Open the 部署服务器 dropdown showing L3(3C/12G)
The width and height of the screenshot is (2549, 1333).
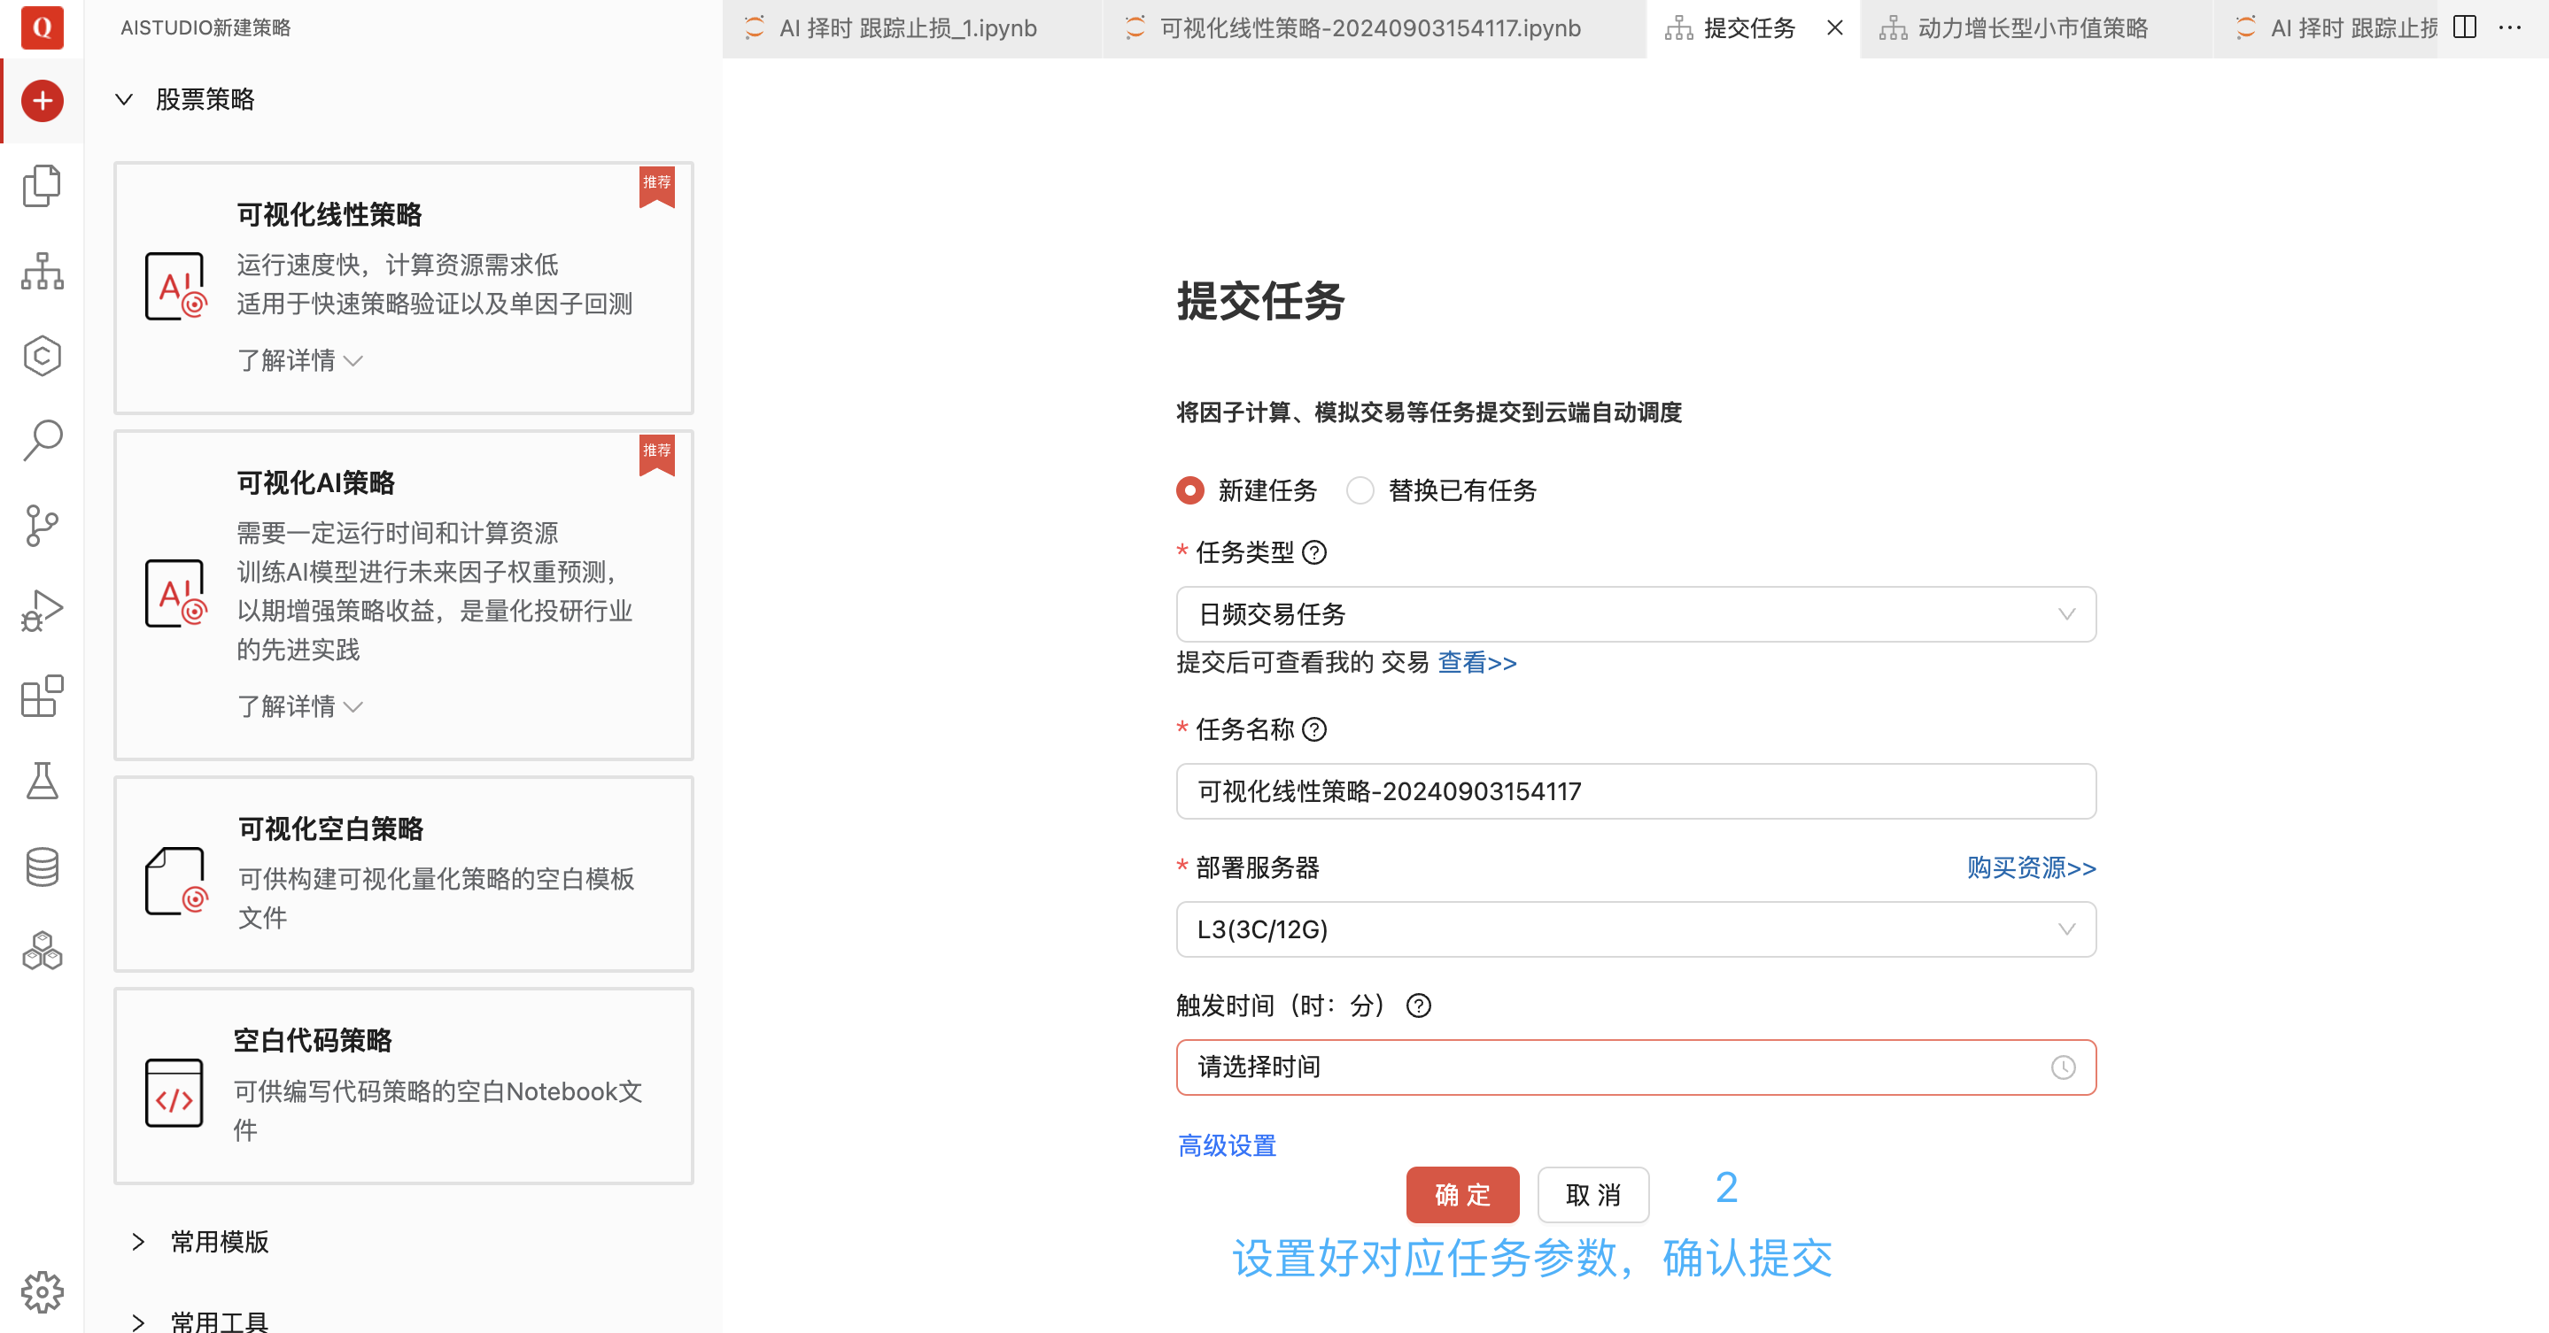click(x=1635, y=929)
